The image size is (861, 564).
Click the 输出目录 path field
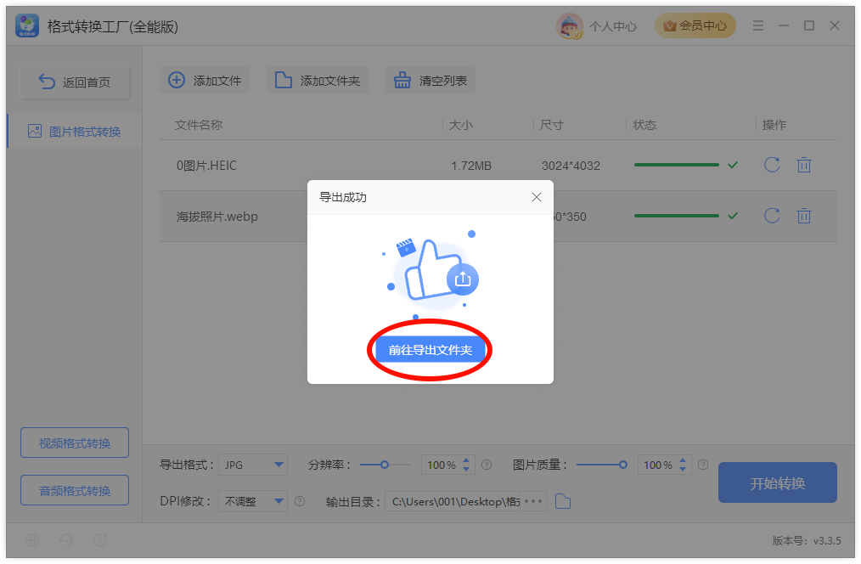(x=453, y=501)
